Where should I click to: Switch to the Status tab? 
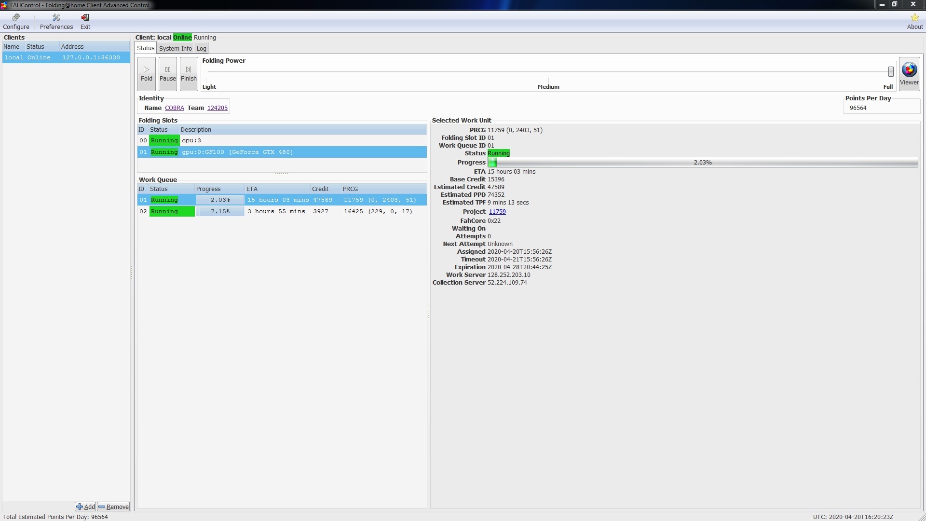pyautogui.click(x=146, y=48)
